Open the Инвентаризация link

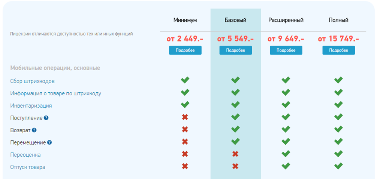pyautogui.click(x=31, y=106)
